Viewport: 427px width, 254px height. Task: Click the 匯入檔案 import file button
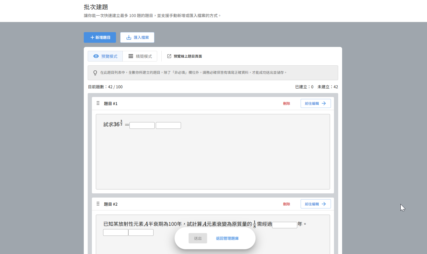[137, 37]
